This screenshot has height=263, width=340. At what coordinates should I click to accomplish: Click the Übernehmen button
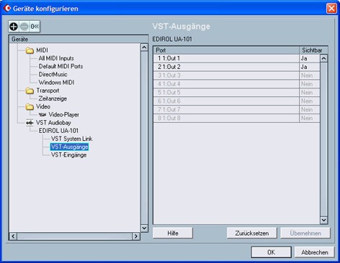[x=305, y=233]
